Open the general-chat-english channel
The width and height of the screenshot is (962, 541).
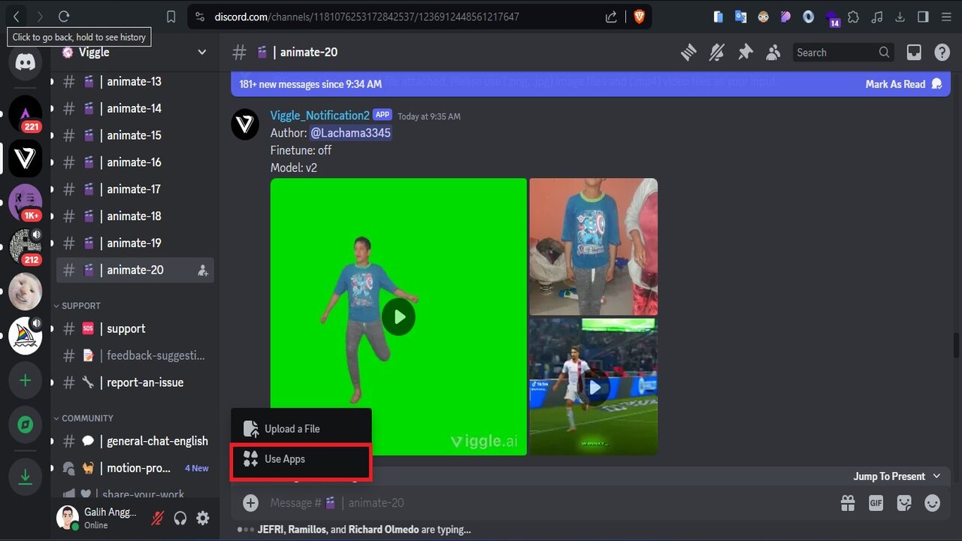pos(135,441)
